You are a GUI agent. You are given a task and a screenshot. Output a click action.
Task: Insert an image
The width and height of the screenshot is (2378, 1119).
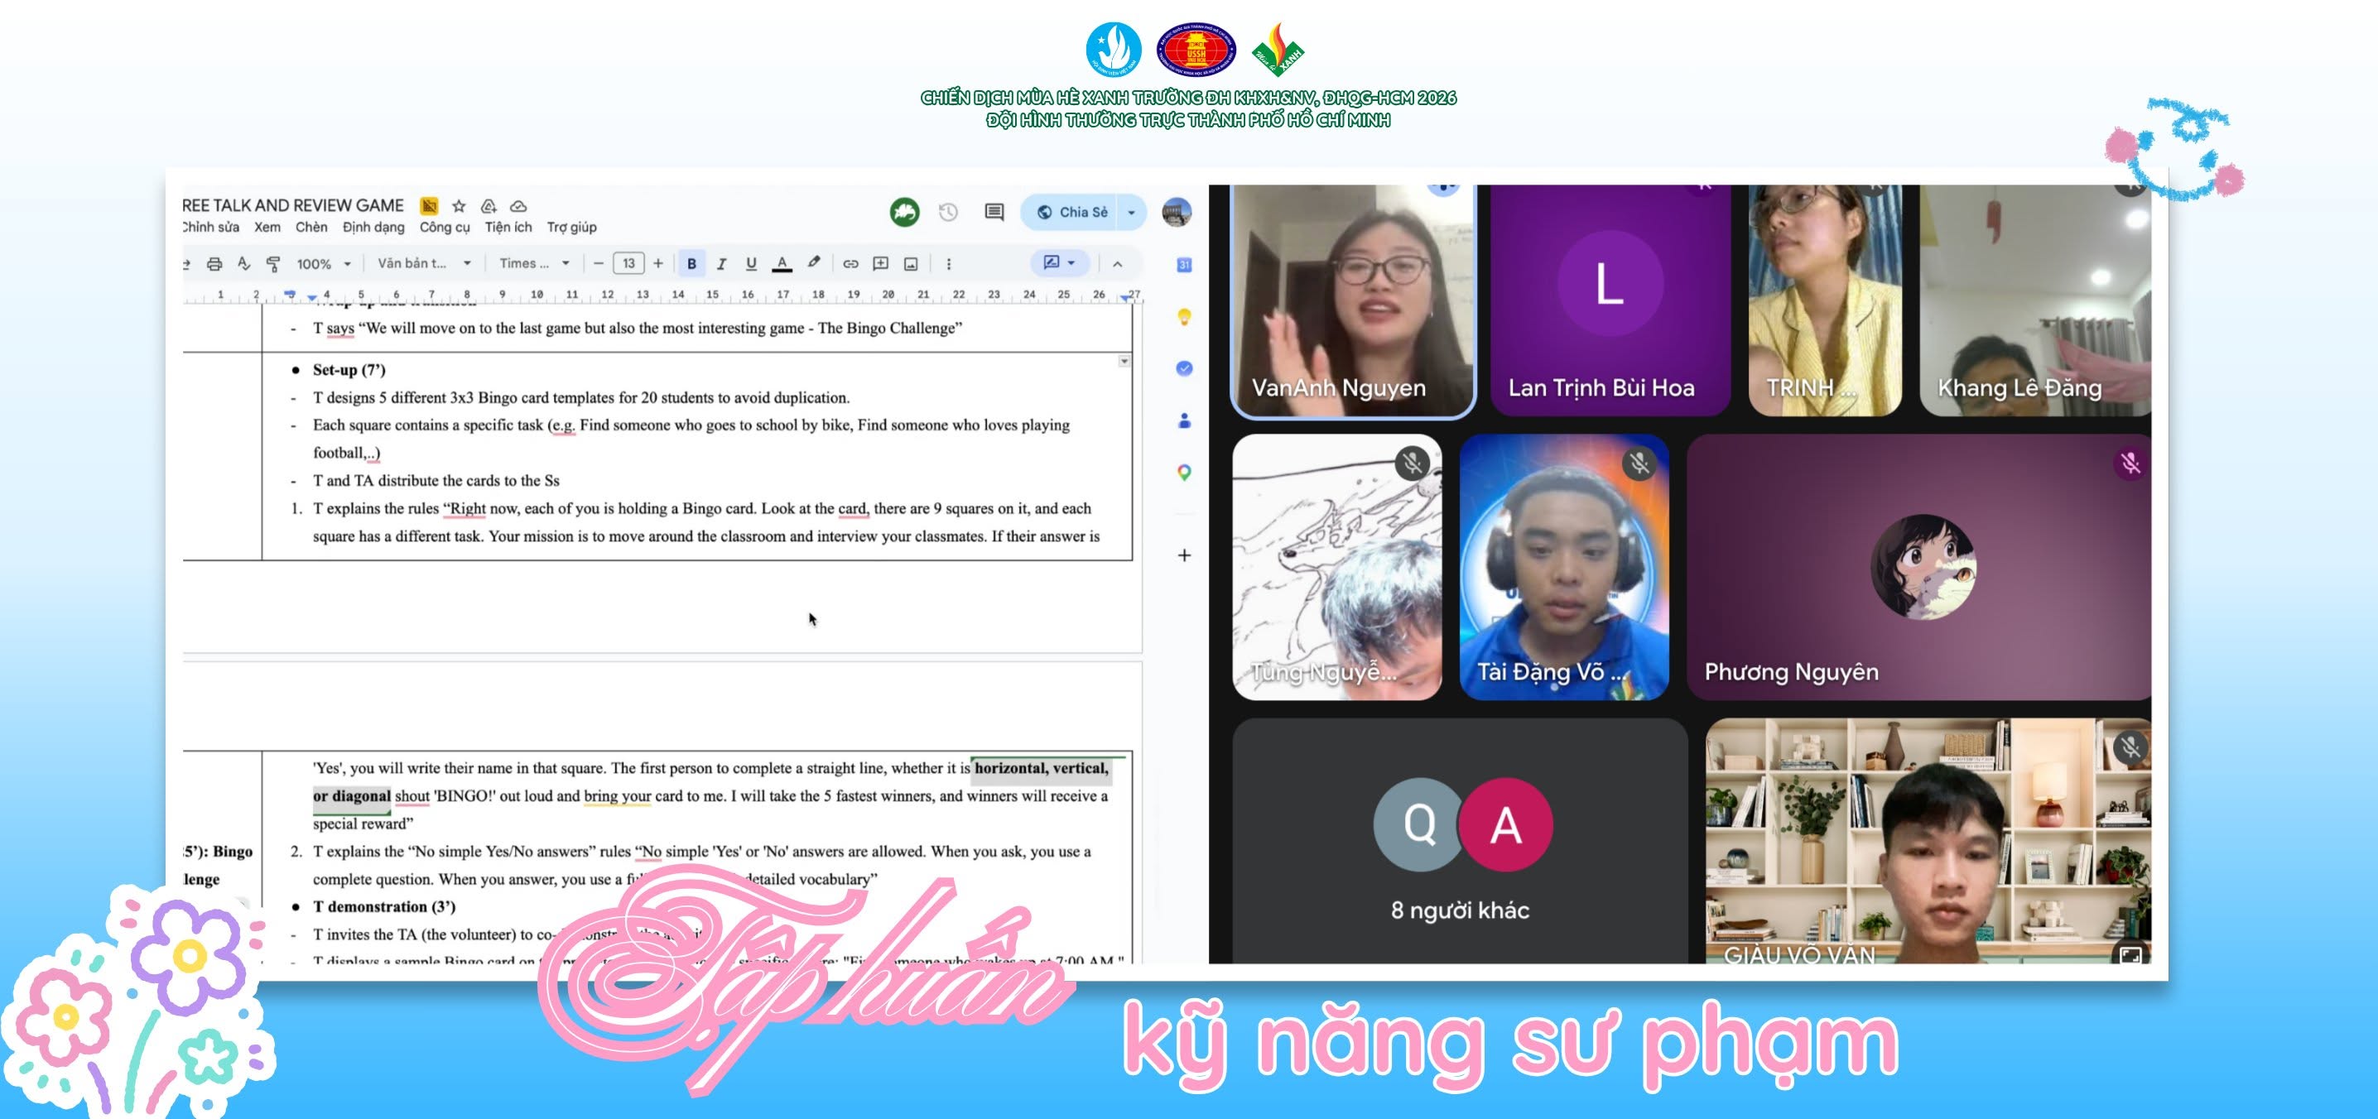[x=911, y=264]
